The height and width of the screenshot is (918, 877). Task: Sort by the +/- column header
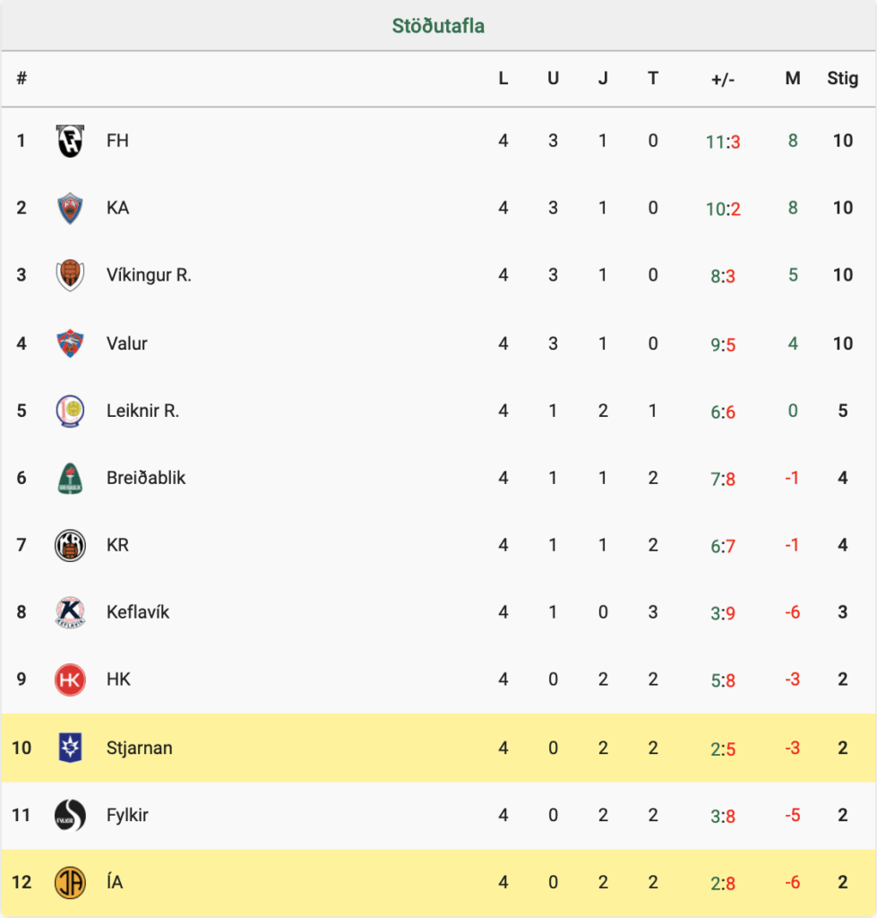pyautogui.click(x=723, y=79)
